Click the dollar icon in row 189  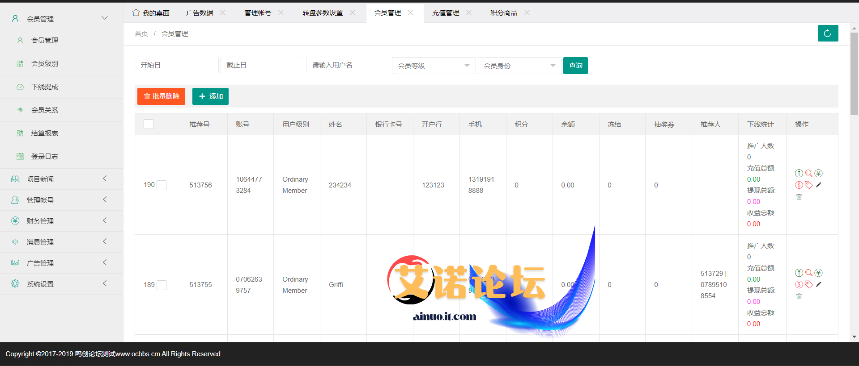pyautogui.click(x=799, y=284)
